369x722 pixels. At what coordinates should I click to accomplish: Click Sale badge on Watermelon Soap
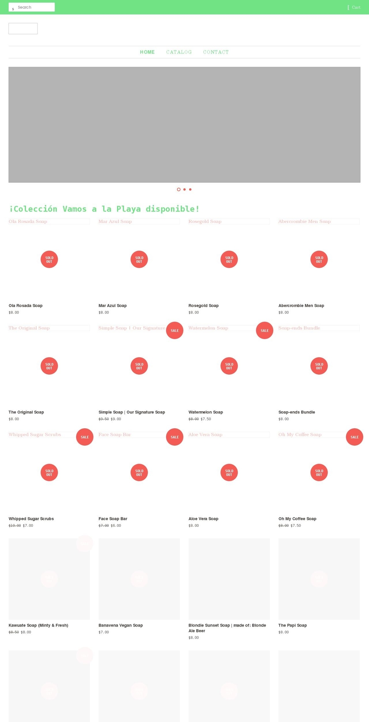click(264, 330)
